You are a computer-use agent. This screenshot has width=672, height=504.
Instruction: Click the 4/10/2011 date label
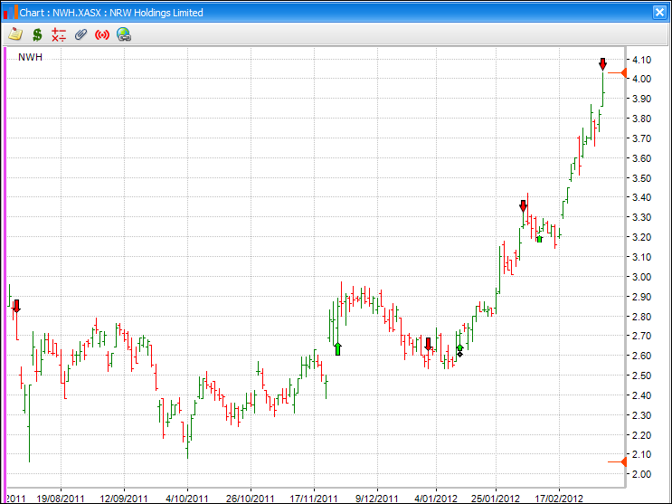[187, 499]
